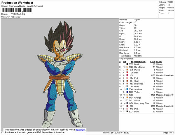Select the stitch count 3221 in last row
Image resolution: width=175 pixels, height=135 pixels.
coord(131,112)
